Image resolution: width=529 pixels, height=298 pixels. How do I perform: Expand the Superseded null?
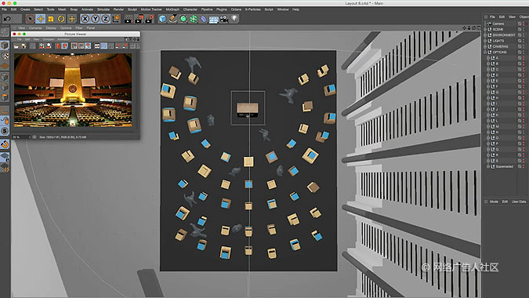[x=487, y=166]
